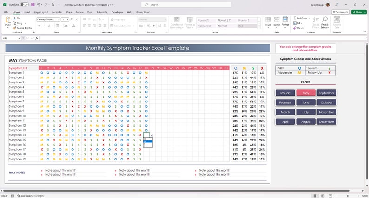Click the Analyze Data icon
The height and width of the screenshot is (198, 369).
(337, 19)
